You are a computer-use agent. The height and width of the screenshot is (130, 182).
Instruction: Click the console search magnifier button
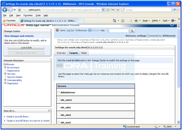(132, 31)
